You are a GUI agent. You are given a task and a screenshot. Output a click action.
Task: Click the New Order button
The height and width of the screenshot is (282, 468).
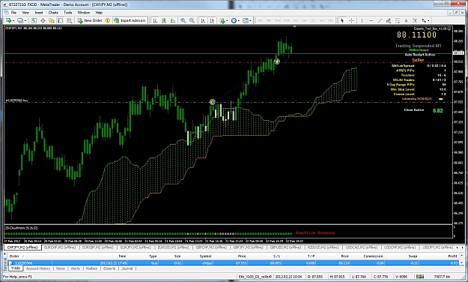[90, 20]
